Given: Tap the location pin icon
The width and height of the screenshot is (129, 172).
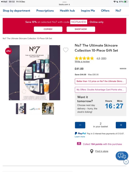Looking at the screenshot, I should (x=92, y=151).
